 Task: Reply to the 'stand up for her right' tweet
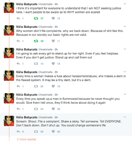tap(18, 64)
